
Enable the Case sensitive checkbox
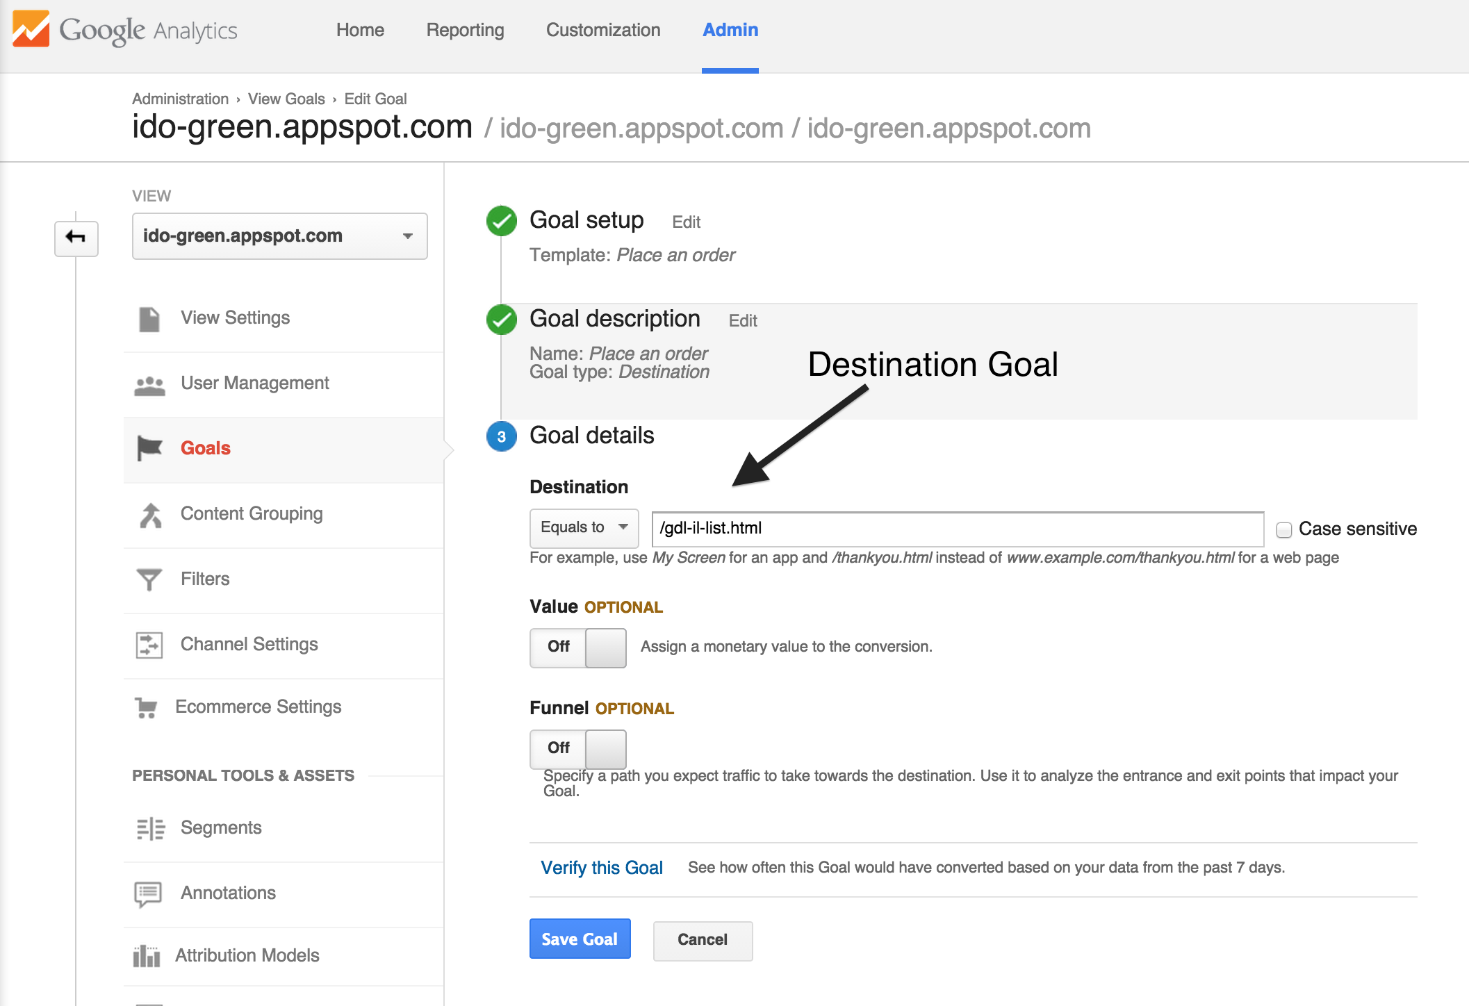pos(1283,529)
